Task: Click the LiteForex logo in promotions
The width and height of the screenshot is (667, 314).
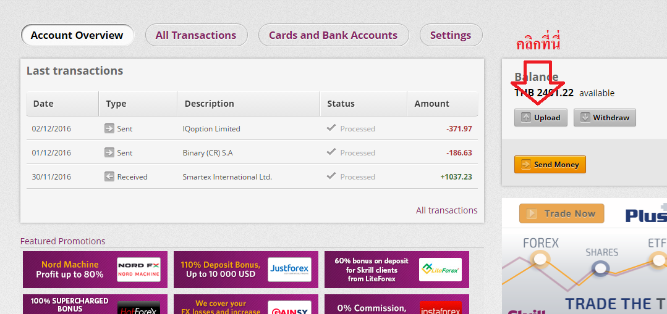Action: click(x=440, y=270)
